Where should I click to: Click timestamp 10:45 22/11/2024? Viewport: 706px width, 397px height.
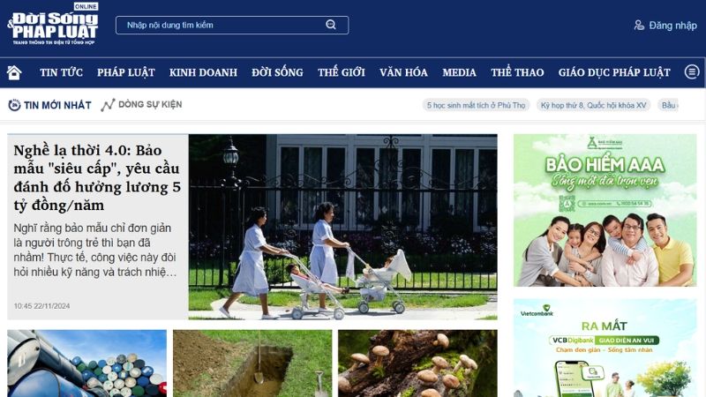click(x=41, y=306)
